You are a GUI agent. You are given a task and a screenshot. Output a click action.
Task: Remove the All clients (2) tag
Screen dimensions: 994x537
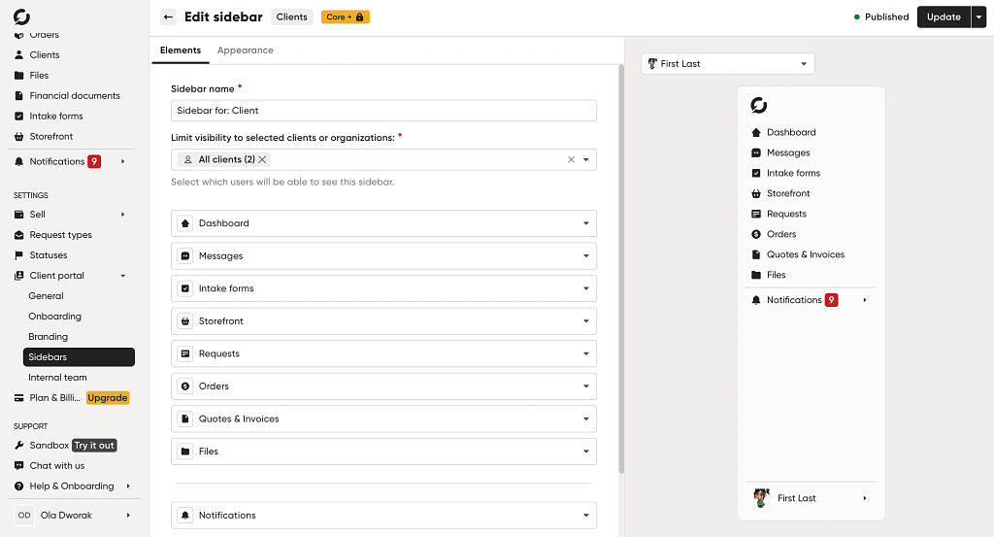pyautogui.click(x=262, y=160)
